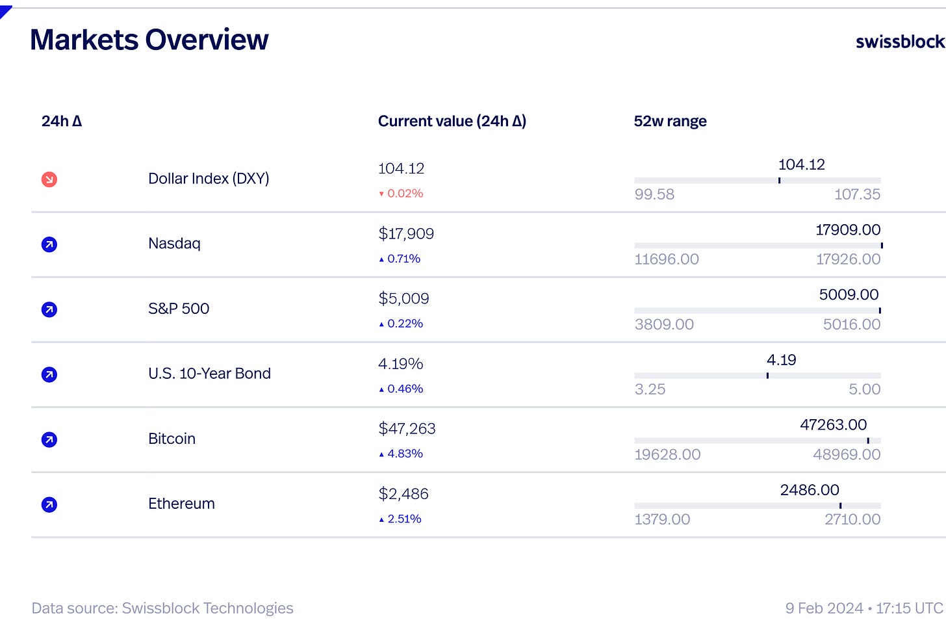Click the range high '5.00'

pyautogui.click(x=865, y=389)
